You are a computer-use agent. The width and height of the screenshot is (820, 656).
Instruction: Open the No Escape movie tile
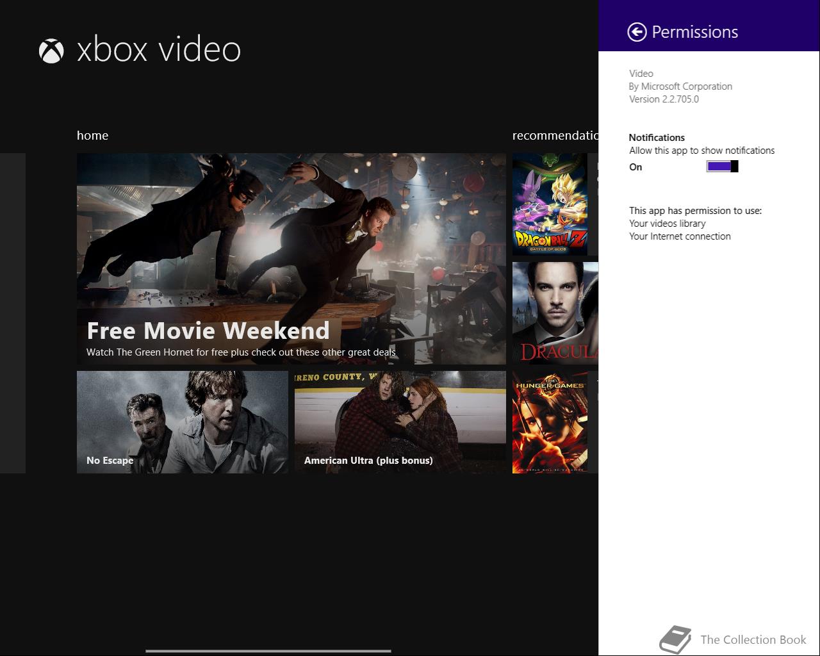point(183,422)
